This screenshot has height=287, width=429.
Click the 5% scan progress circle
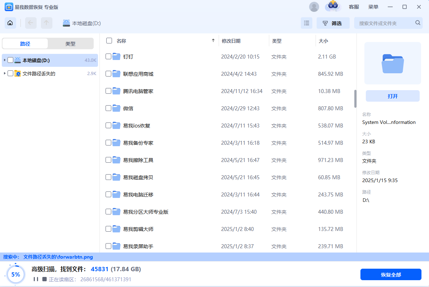point(15,274)
